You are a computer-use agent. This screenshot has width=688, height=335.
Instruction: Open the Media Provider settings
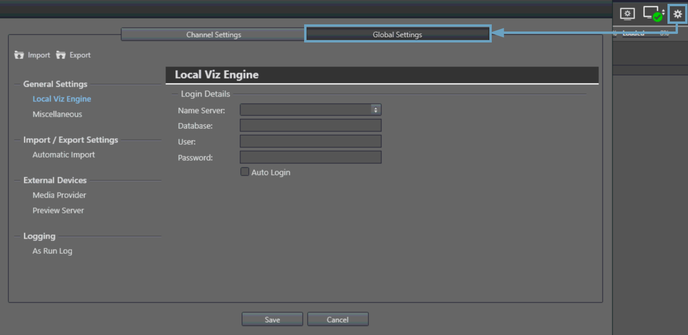[59, 195]
